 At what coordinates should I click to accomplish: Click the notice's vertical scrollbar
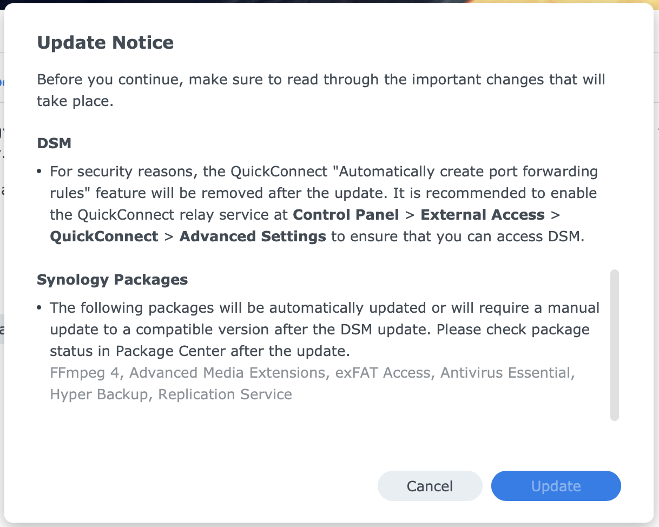[x=614, y=345]
